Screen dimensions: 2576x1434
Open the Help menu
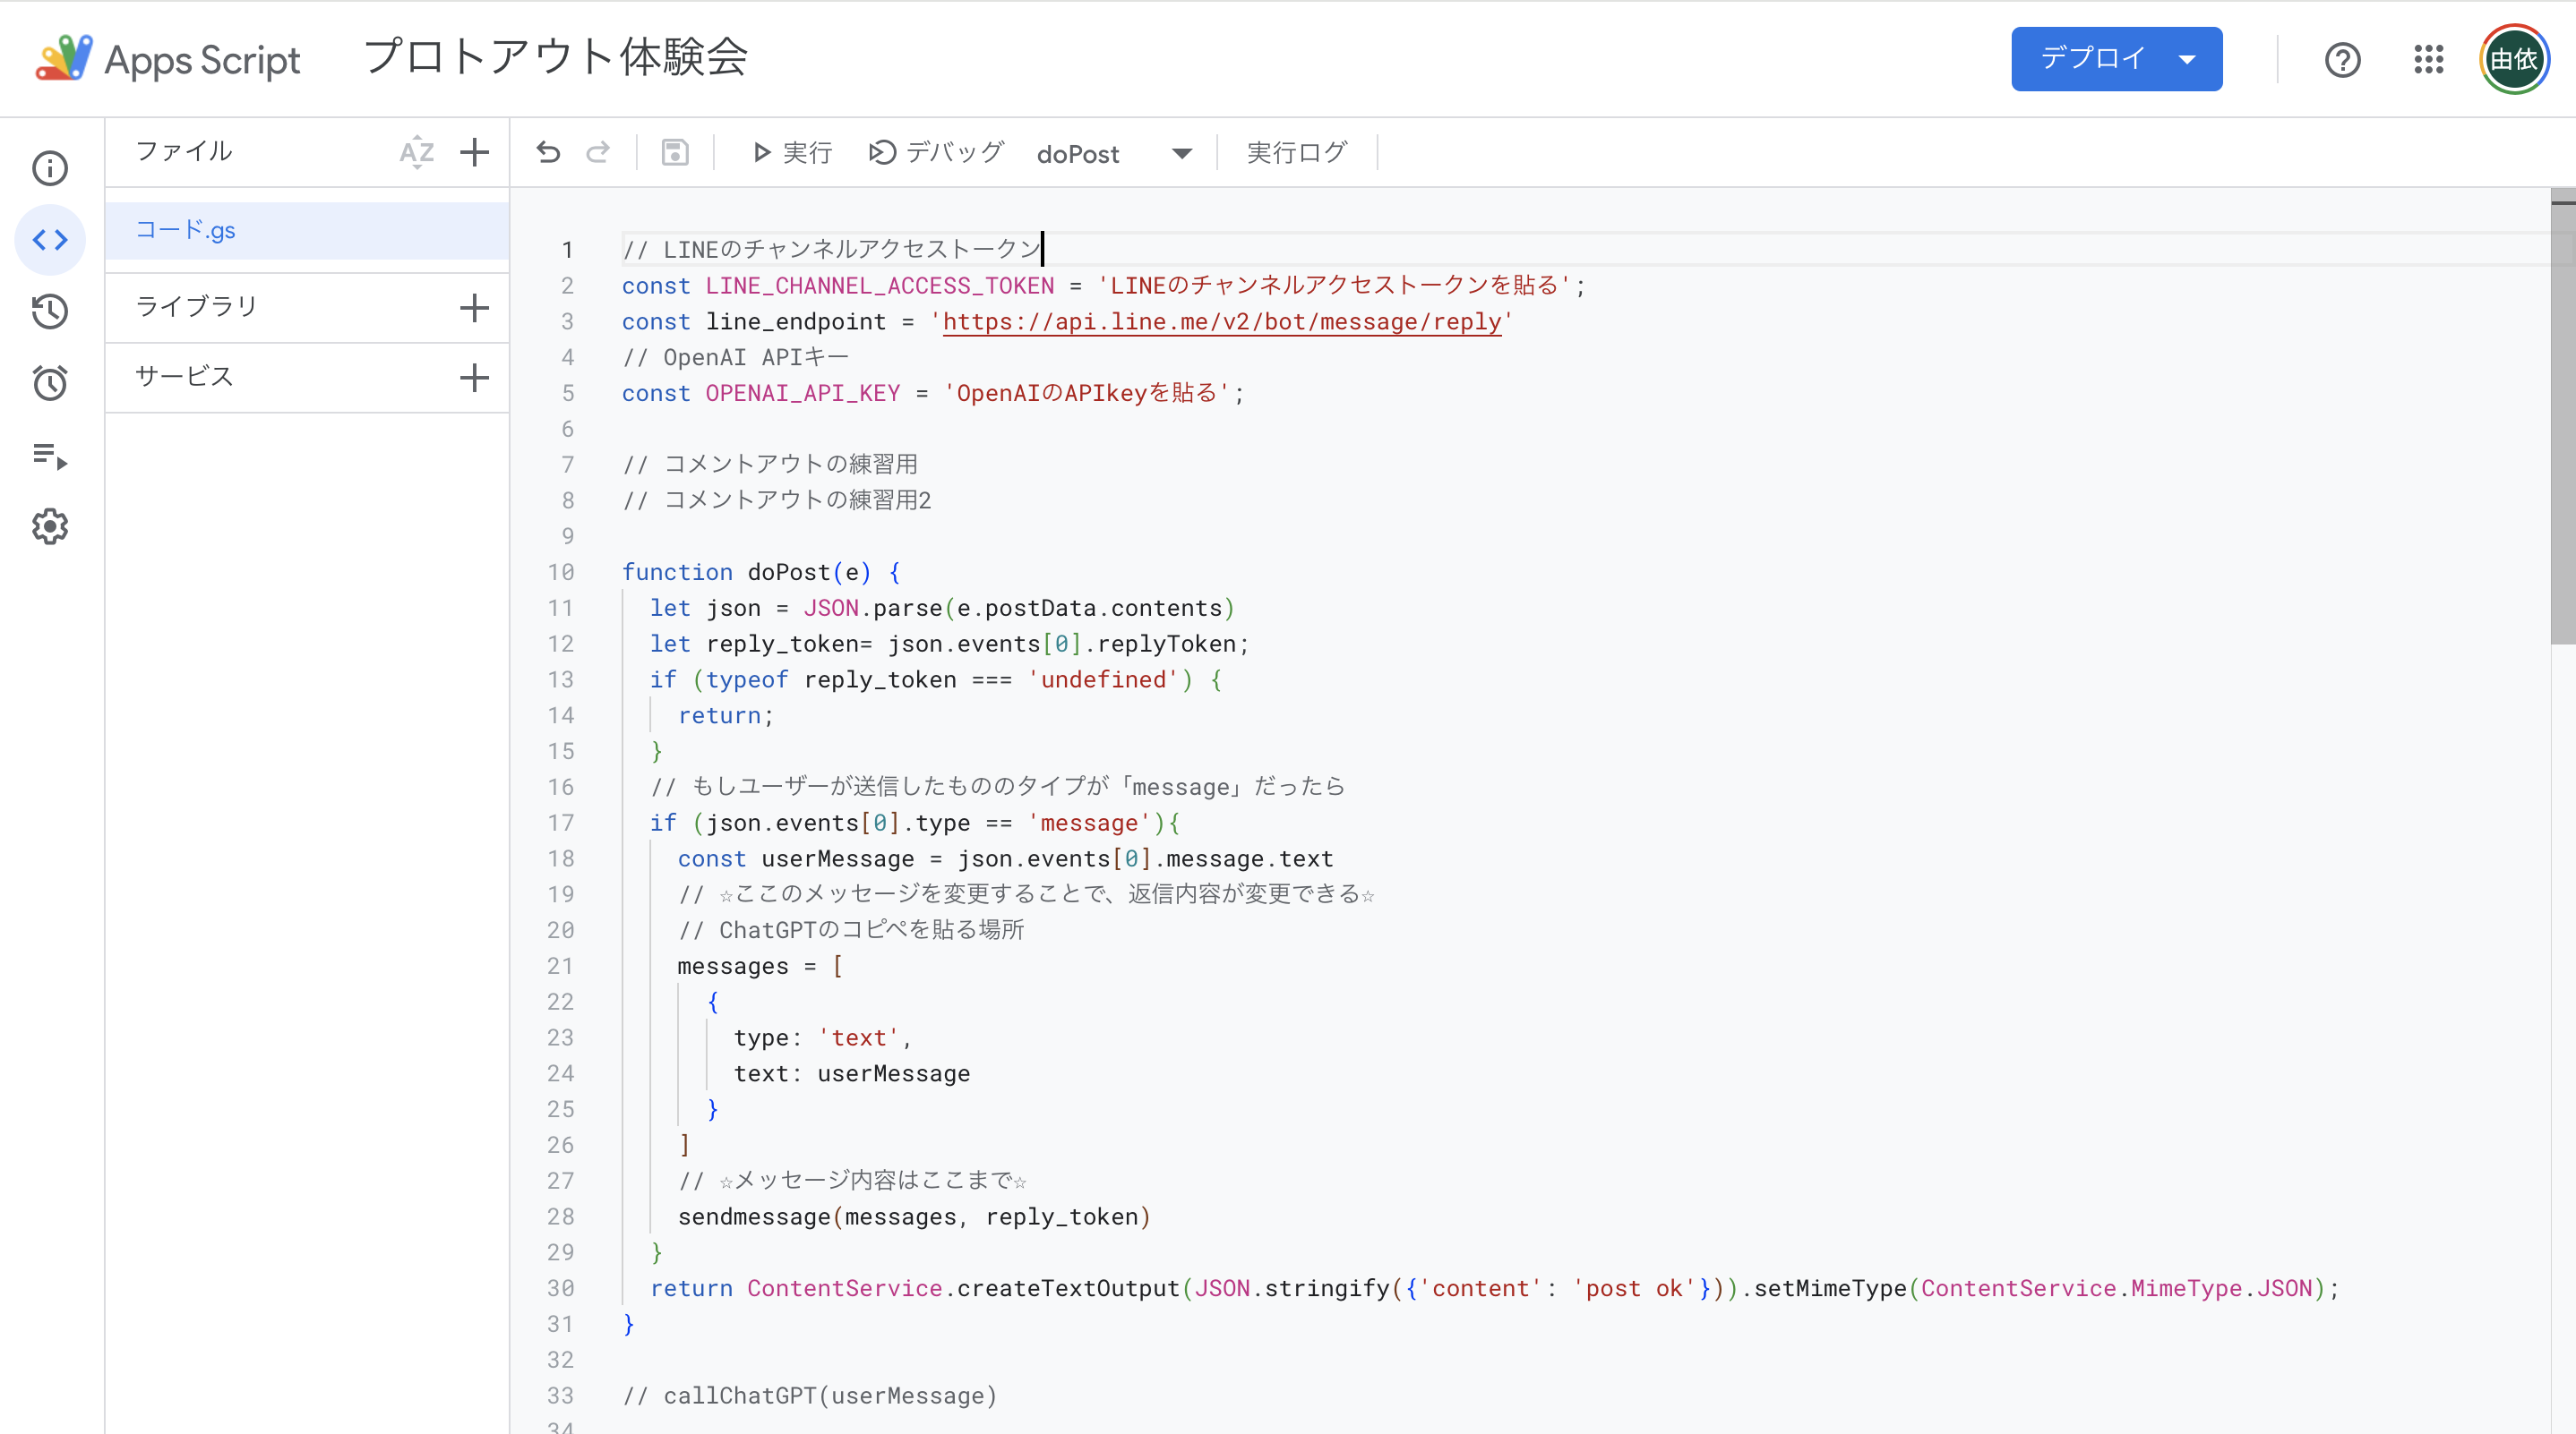(x=2342, y=59)
